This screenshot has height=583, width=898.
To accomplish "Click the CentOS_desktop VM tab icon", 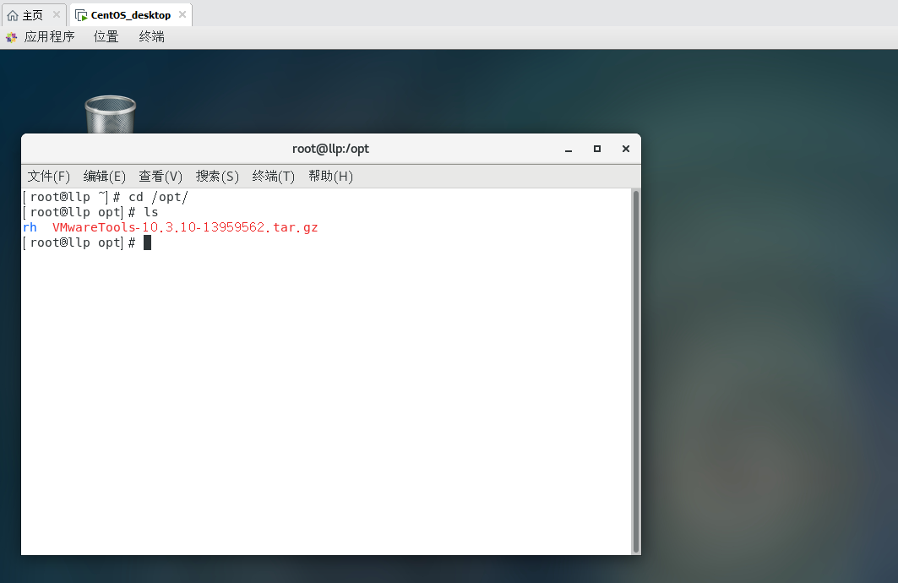I will coord(81,15).
